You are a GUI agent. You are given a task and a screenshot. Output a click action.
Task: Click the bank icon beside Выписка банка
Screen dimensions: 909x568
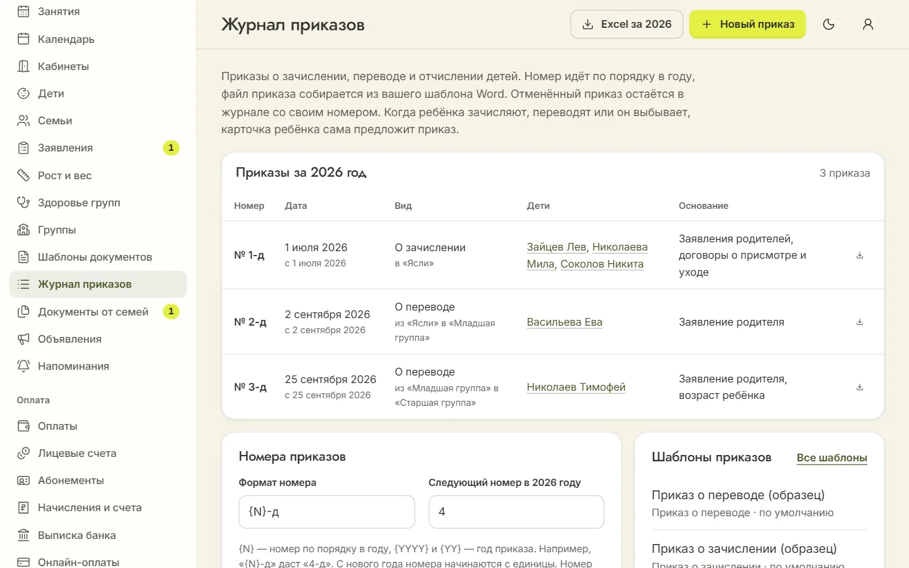point(23,535)
